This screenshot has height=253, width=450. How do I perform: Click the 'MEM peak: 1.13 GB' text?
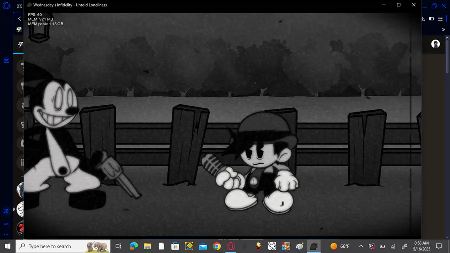[46, 24]
